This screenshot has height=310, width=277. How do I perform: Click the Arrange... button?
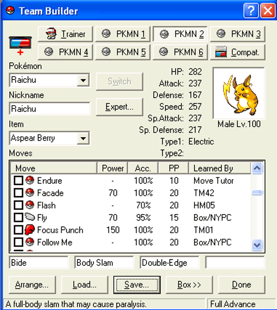click(32, 285)
